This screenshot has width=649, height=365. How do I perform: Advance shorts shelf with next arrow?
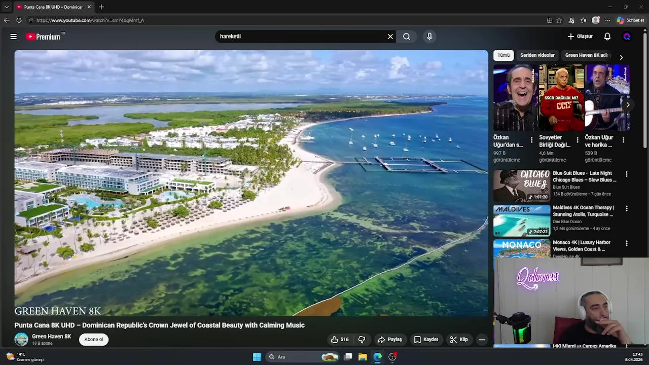point(628,105)
